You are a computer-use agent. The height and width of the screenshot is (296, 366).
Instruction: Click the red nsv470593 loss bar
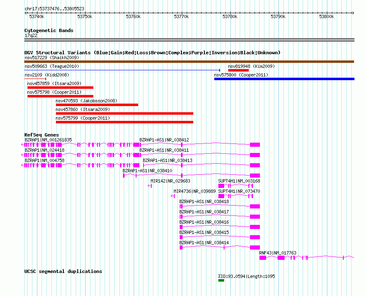97,105
